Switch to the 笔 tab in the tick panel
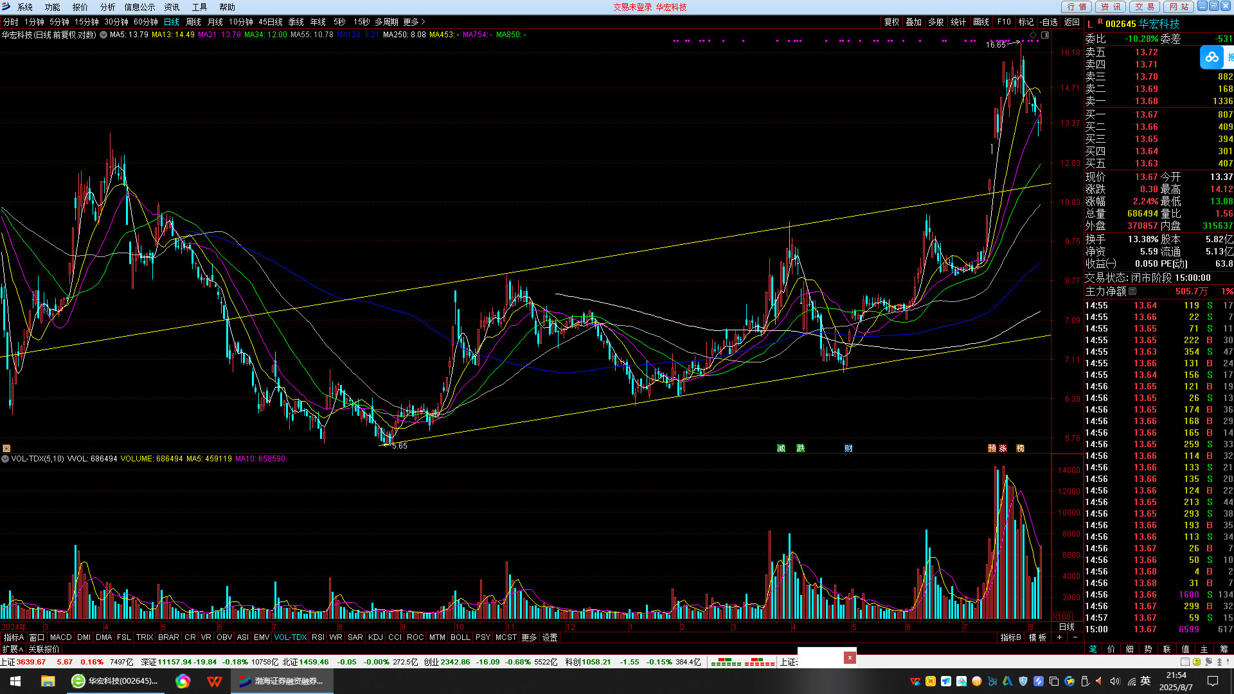 [x=1093, y=649]
